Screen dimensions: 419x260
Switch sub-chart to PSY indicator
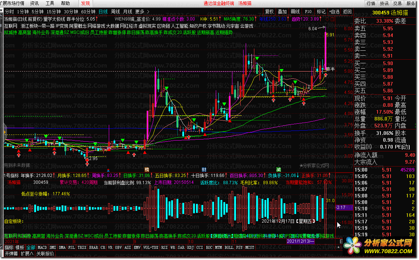point(239,247)
